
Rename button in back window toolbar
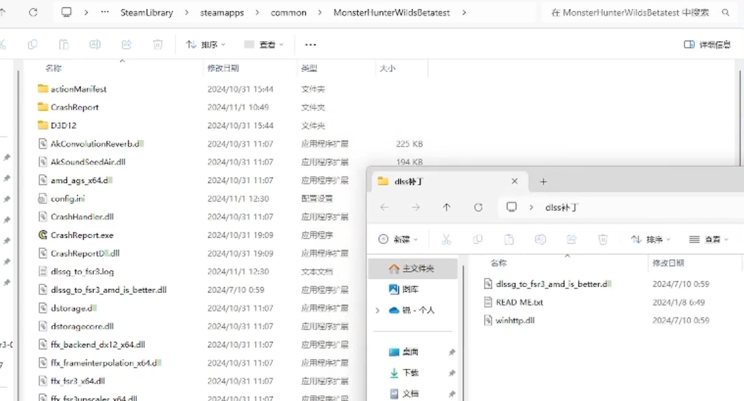click(95, 44)
